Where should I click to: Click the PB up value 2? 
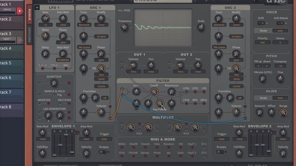point(258,66)
